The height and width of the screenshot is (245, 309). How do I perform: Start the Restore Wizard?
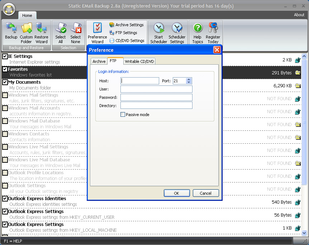pyautogui.click(x=42, y=32)
